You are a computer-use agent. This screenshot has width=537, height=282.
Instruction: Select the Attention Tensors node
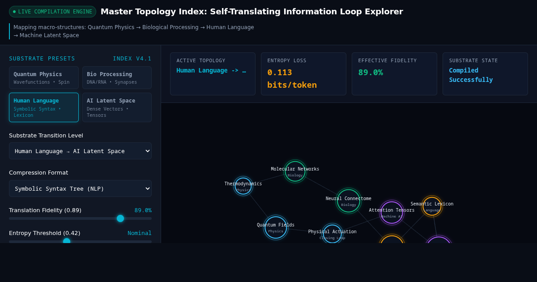coord(392,213)
